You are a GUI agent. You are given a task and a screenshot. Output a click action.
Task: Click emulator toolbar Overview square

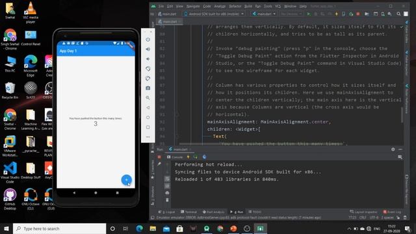(148, 127)
